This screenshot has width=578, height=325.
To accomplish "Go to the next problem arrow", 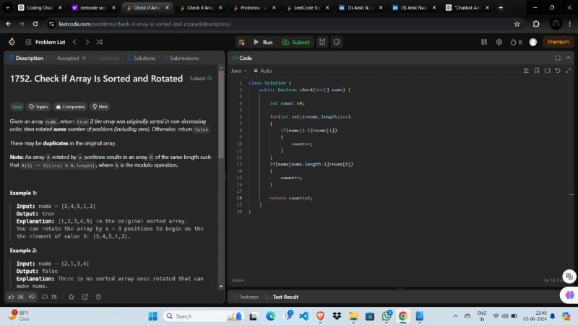I will click(87, 42).
